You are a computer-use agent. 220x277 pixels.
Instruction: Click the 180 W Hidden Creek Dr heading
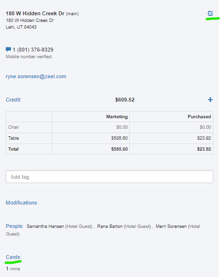click(x=35, y=13)
